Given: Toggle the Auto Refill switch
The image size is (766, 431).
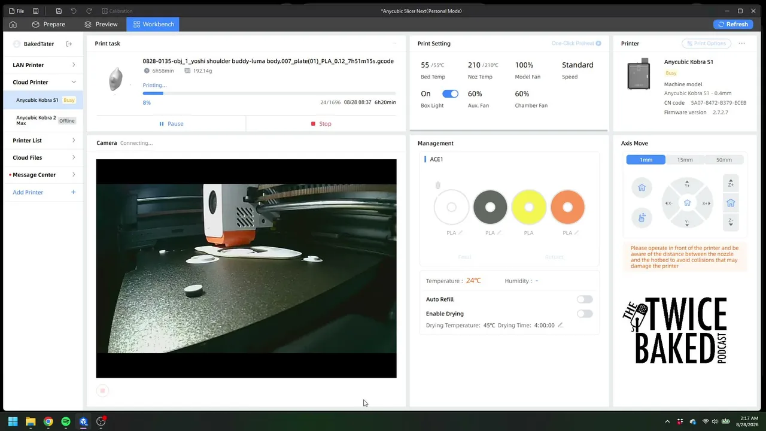Looking at the screenshot, I should click(585, 299).
